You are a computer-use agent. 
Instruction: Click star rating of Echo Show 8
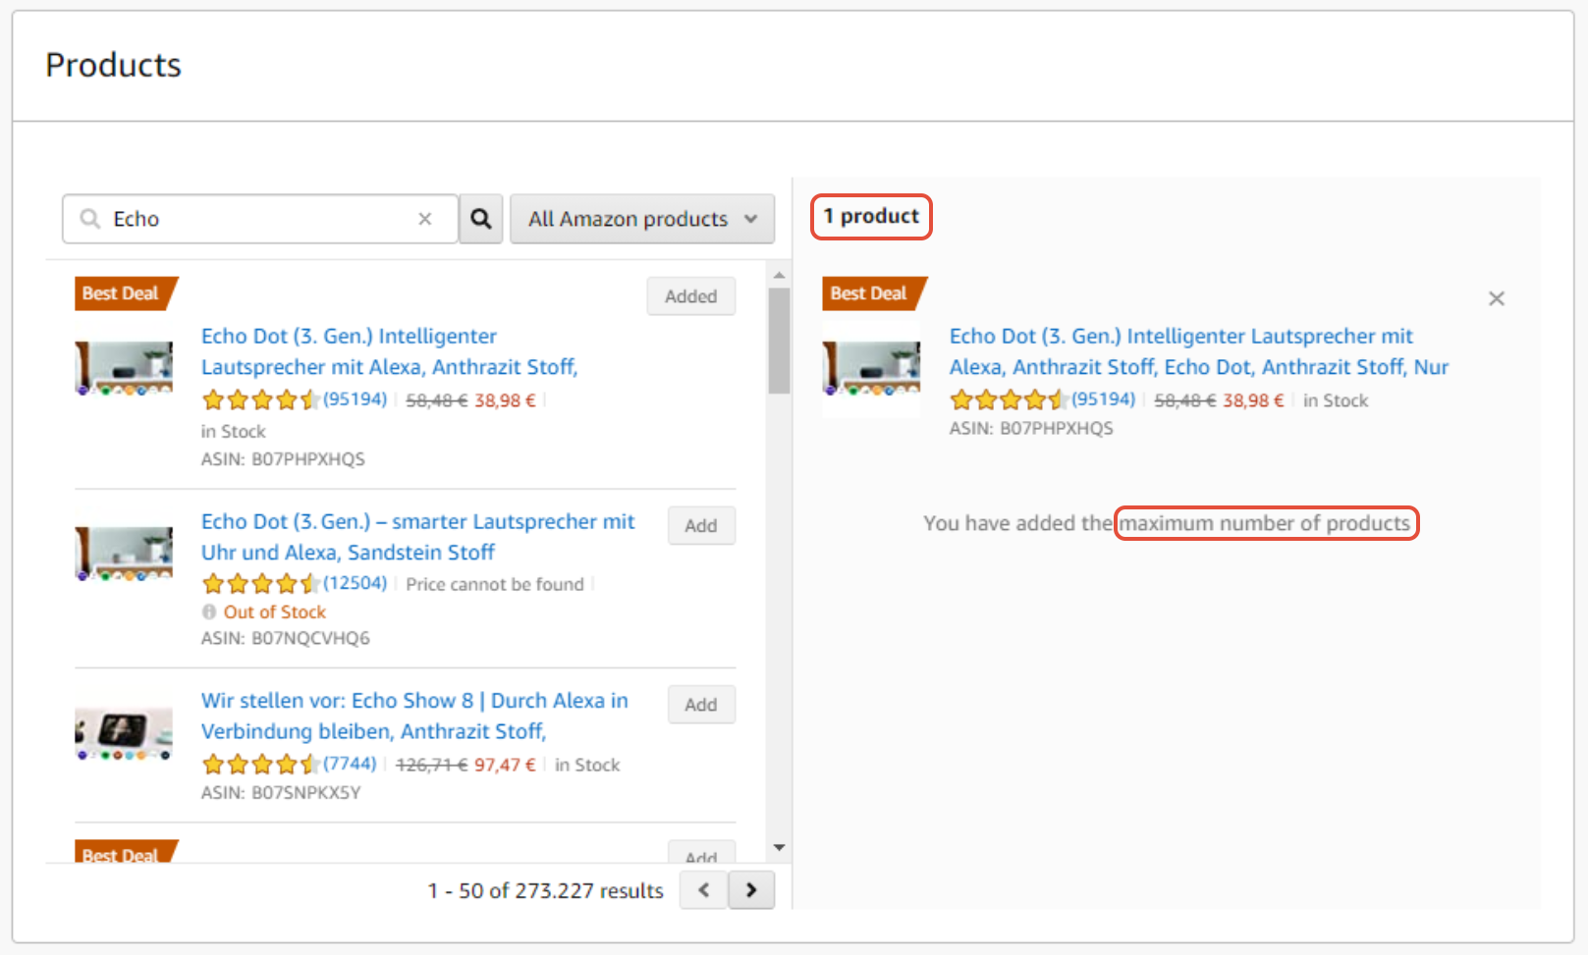(x=261, y=765)
